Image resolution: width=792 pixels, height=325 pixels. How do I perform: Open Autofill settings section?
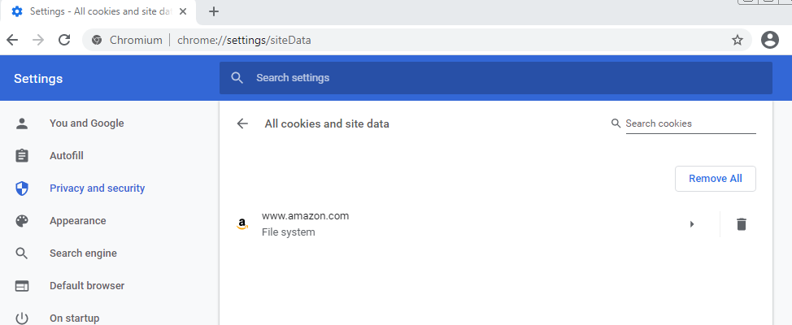[x=66, y=156]
